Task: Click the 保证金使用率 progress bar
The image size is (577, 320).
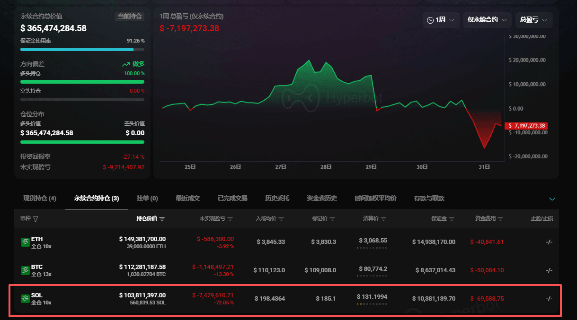Action: coord(82,49)
